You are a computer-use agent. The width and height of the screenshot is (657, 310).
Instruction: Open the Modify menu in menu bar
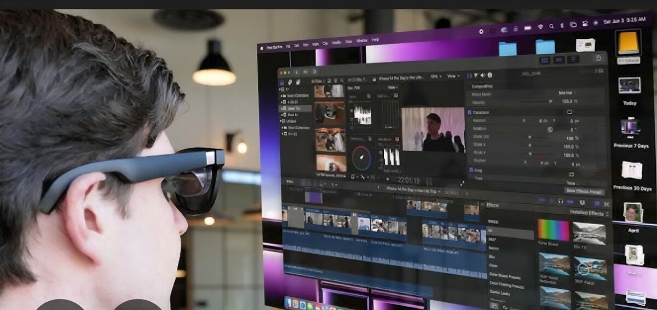pyautogui.click(x=336, y=43)
